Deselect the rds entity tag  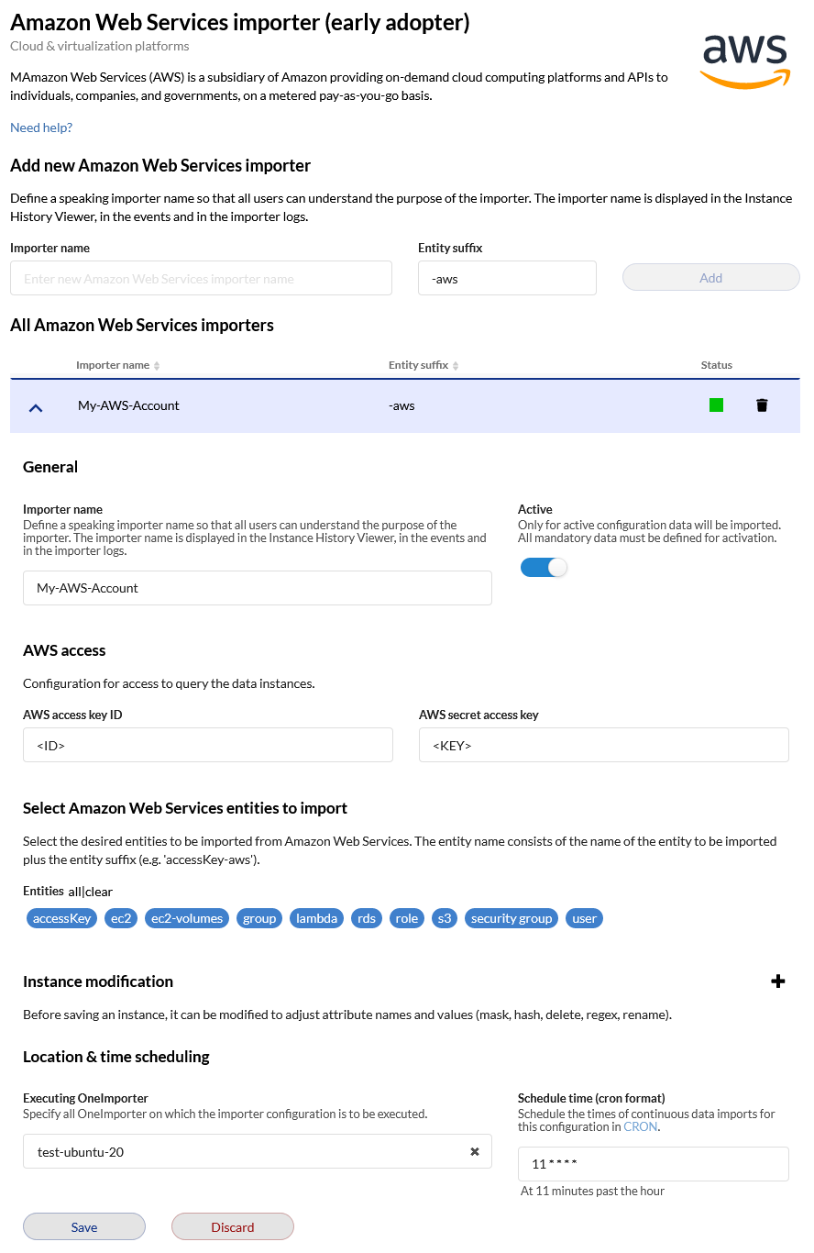[x=367, y=918]
